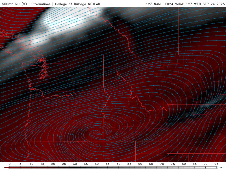
Task: Click the "75" colorbar scale label
Action: pyautogui.click(x=173, y=164)
